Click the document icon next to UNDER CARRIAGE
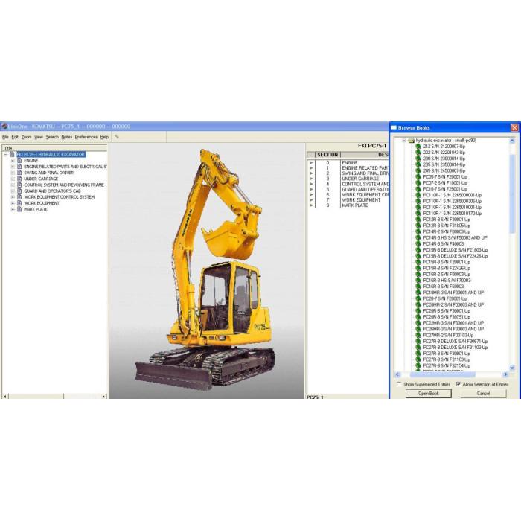The height and width of the screenshot is (521, 521). 19,179
